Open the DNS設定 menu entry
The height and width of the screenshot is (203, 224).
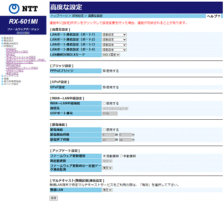(11, 49)
